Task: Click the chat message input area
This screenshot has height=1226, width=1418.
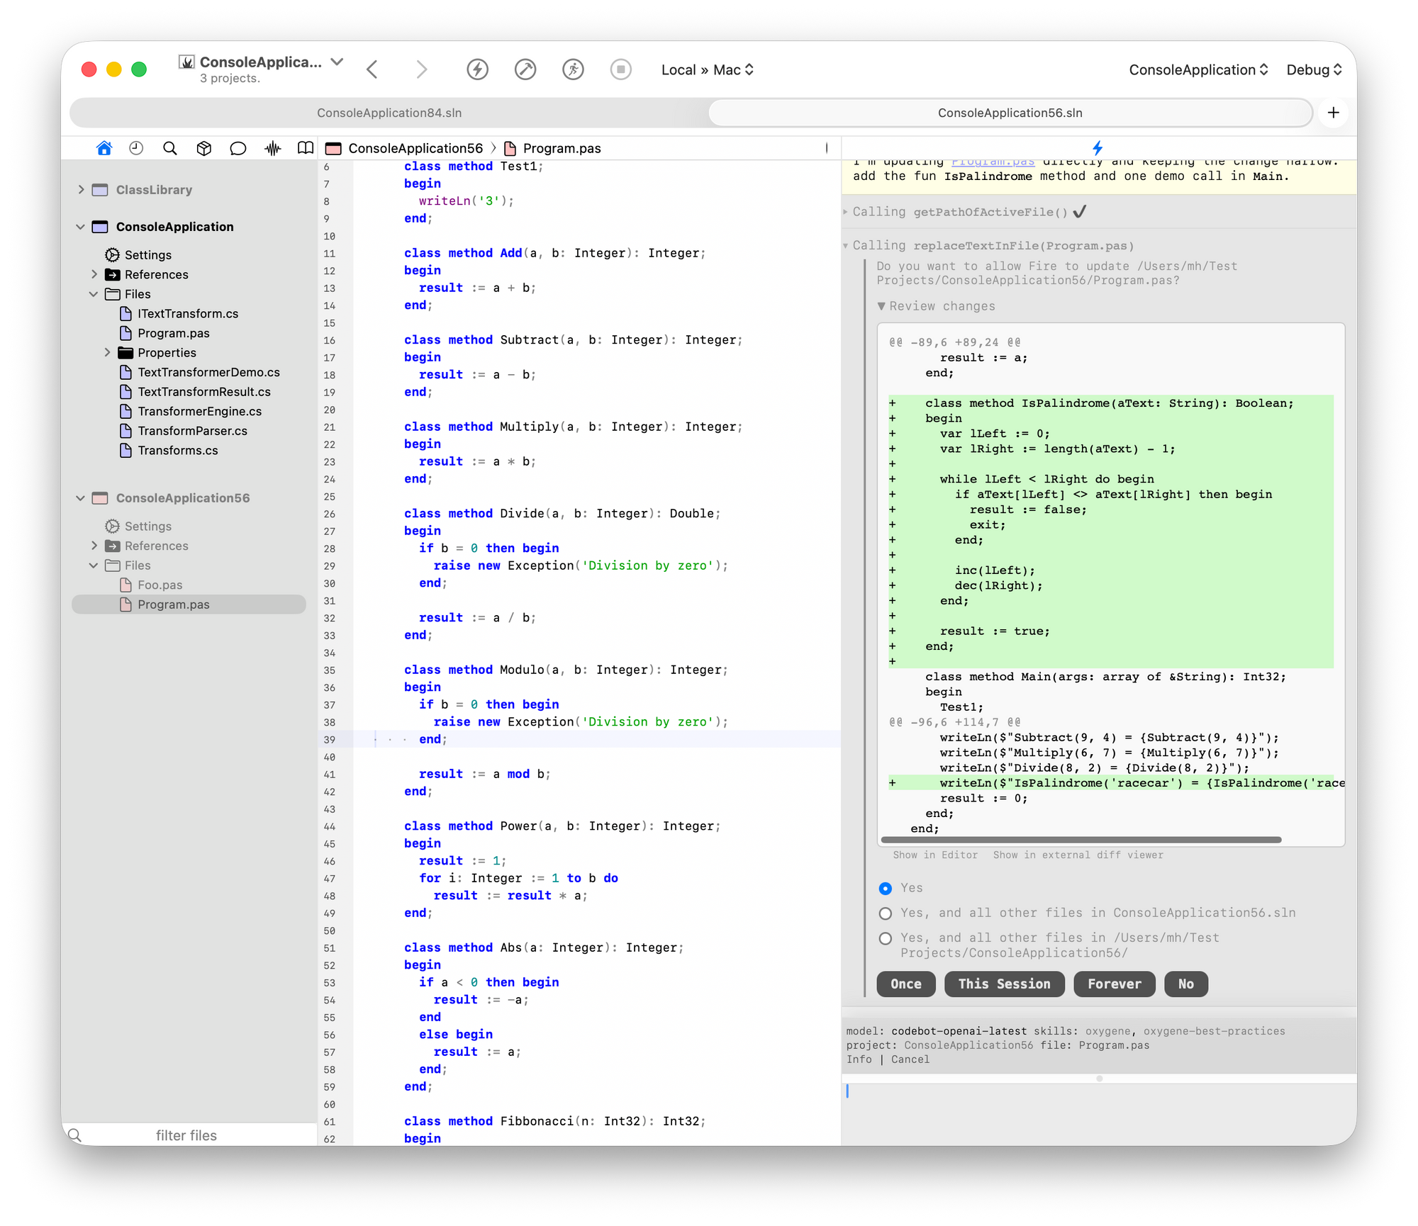Action: pos(1099,1113)
